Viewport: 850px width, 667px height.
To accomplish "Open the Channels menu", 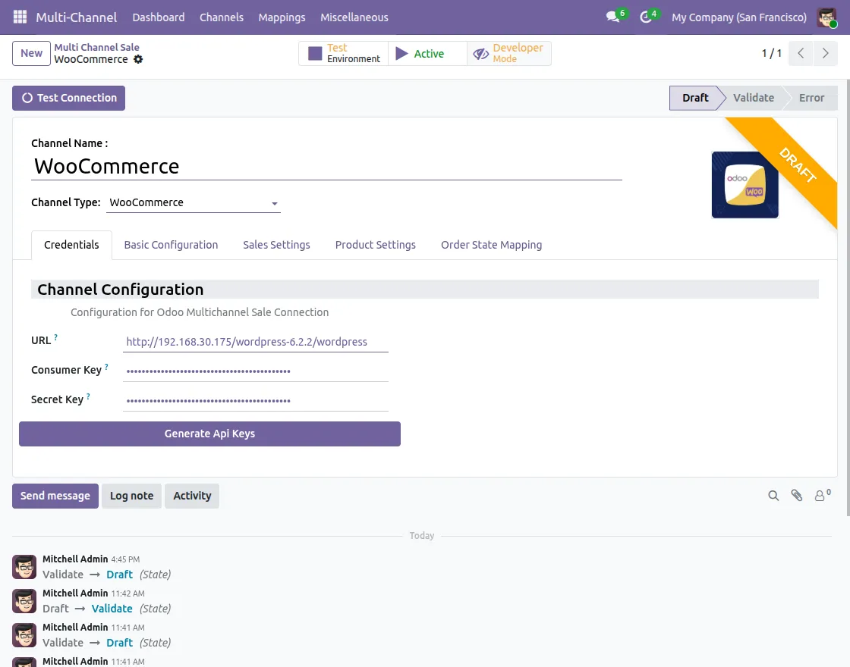I will pos(221,17).
